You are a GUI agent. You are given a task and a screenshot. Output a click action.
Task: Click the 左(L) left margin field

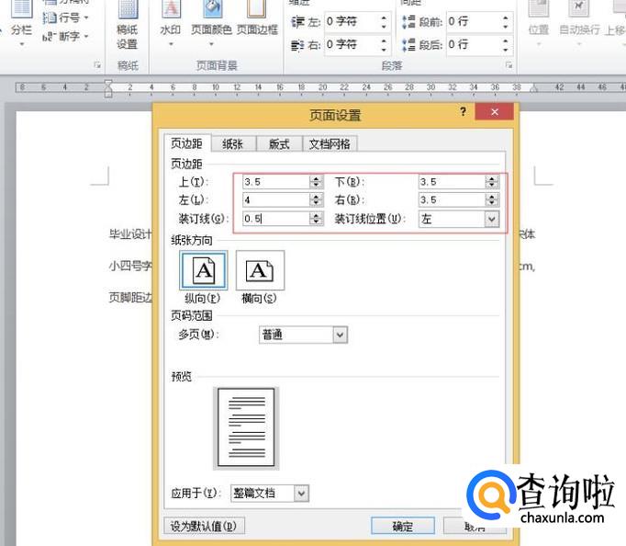click(x=276, y=199)
